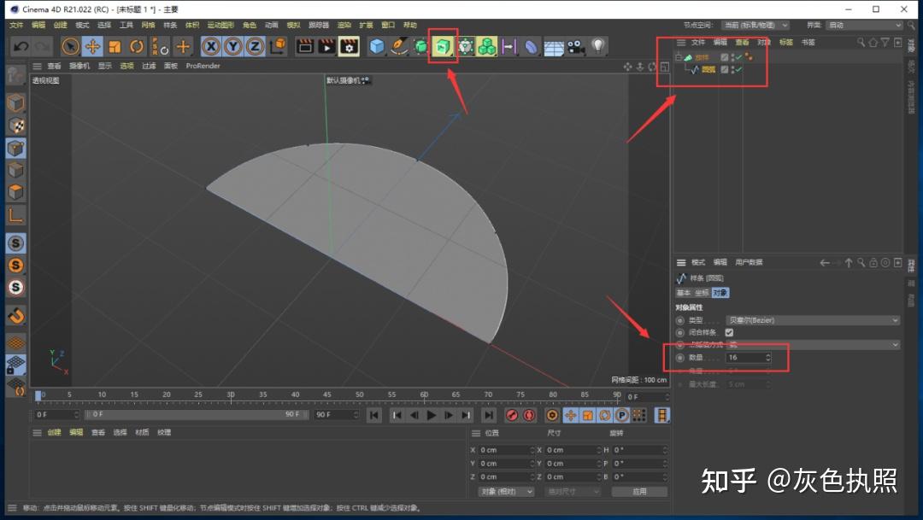The image size is (923, 520).
Task: Switch to Texture mode checker cube
Action: coord(16,126)
